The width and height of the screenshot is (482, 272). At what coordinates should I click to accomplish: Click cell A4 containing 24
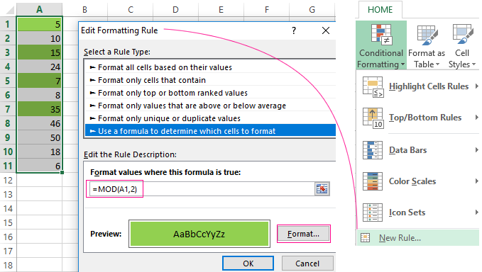pyautogui.click(x=39, y=67)
